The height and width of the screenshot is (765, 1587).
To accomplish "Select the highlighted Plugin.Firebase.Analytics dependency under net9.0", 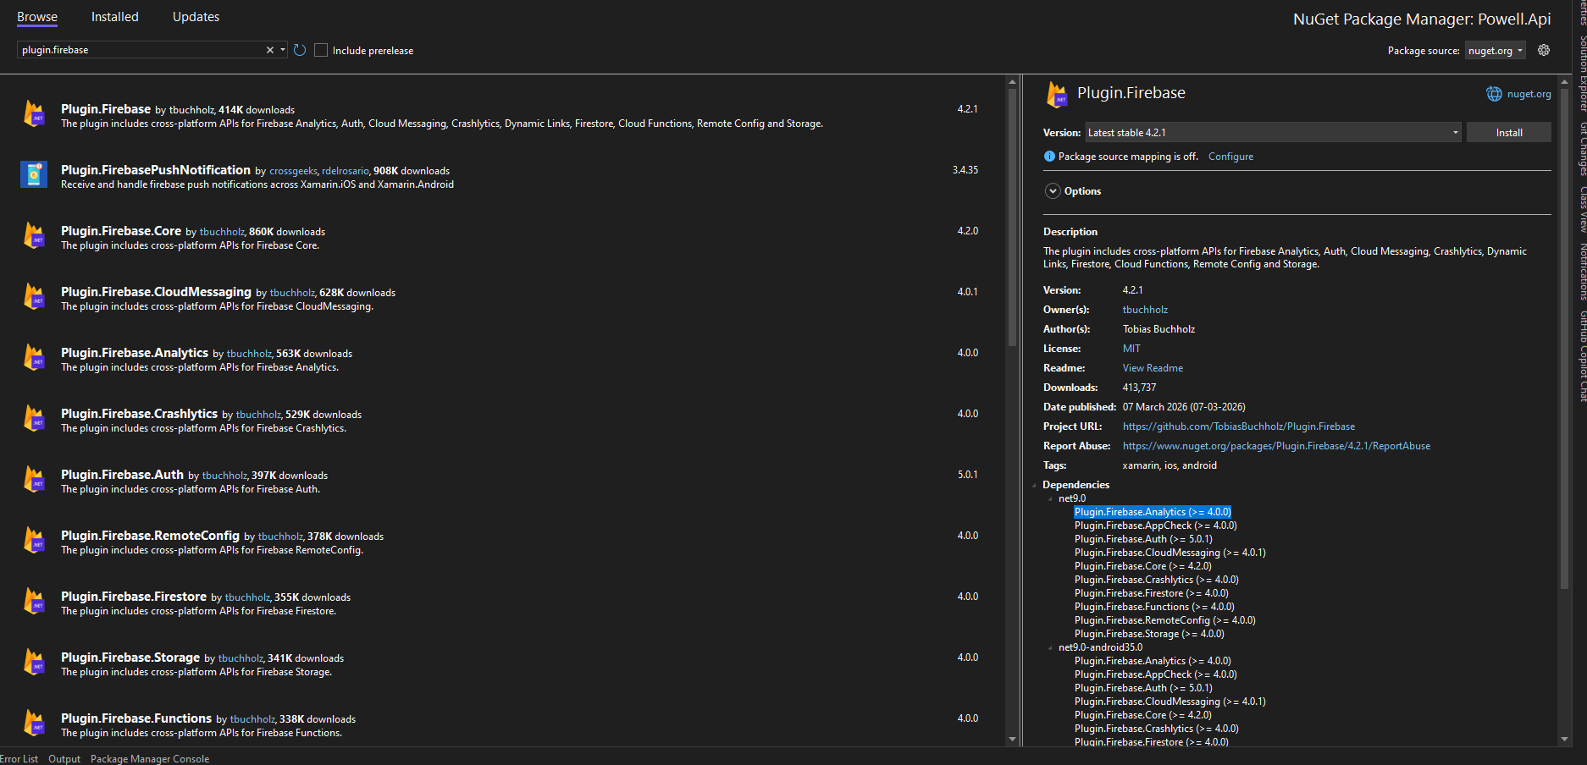I will click(x=1153, y=512).
